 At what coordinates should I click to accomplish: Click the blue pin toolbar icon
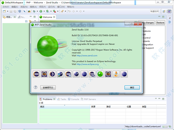pos(24,11)
